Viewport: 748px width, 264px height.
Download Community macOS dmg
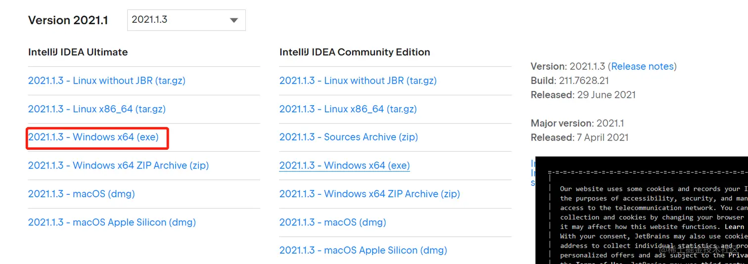coord(332,222)
